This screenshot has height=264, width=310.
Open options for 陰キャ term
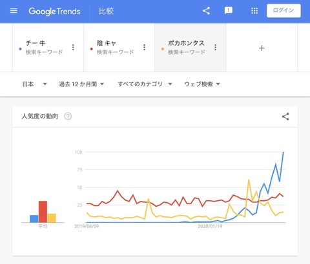click(144, 48)
